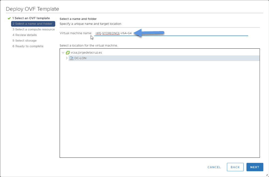
Task: Expand the DC-LON datacenter node
Action: point(67,58)
